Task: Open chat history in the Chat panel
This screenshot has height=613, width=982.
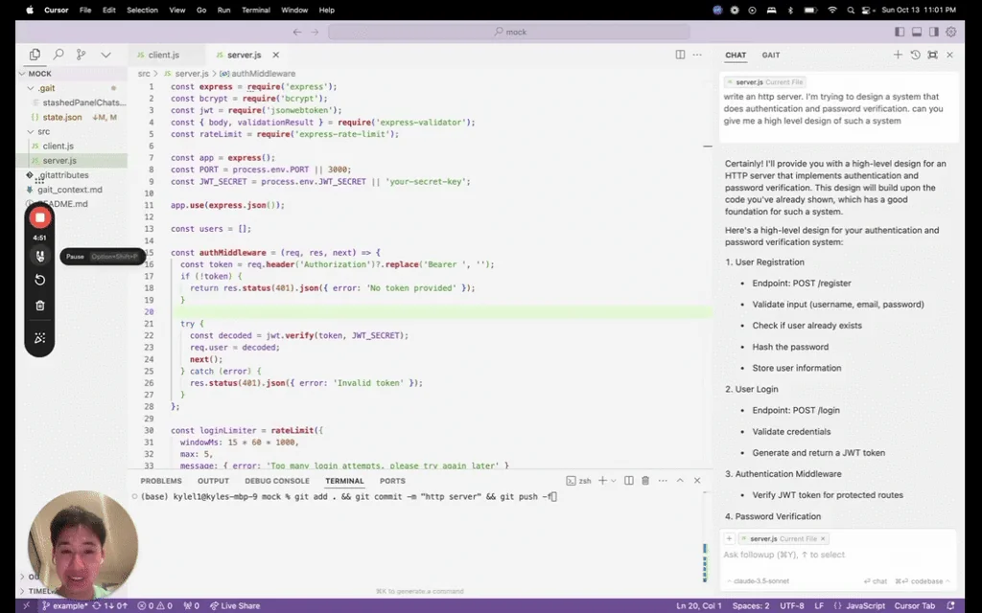Action: (915, 55)
